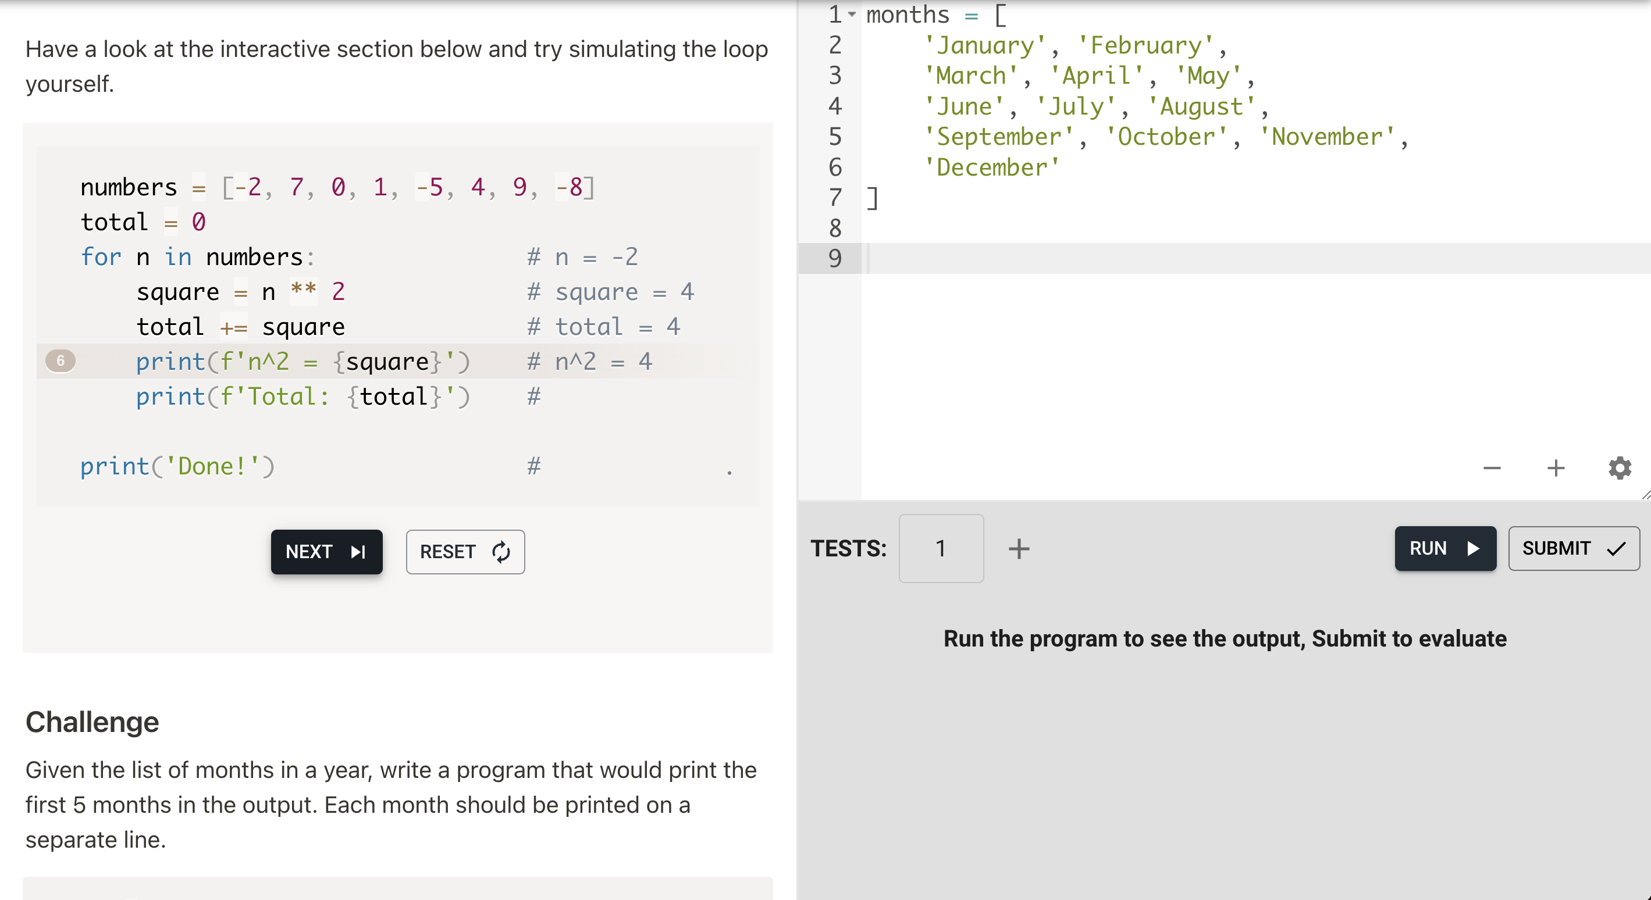Add a new test with plus icon
This screenshot has height=900, width=1651.
tap(1019, 549)
